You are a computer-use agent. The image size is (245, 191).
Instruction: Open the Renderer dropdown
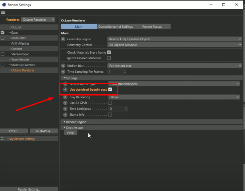click(x=38, y=19)
